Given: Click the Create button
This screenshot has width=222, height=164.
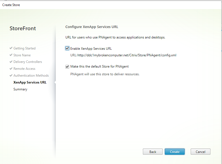Looking at the screenshot, I should pyautogui.click(x=174, y=152).
